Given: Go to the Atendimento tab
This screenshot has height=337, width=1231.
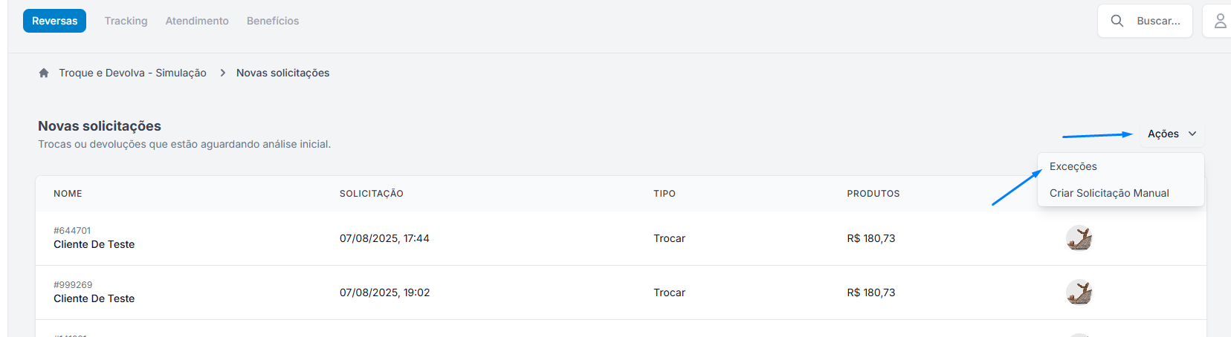Looking at the screenshot, I should 197,21.
